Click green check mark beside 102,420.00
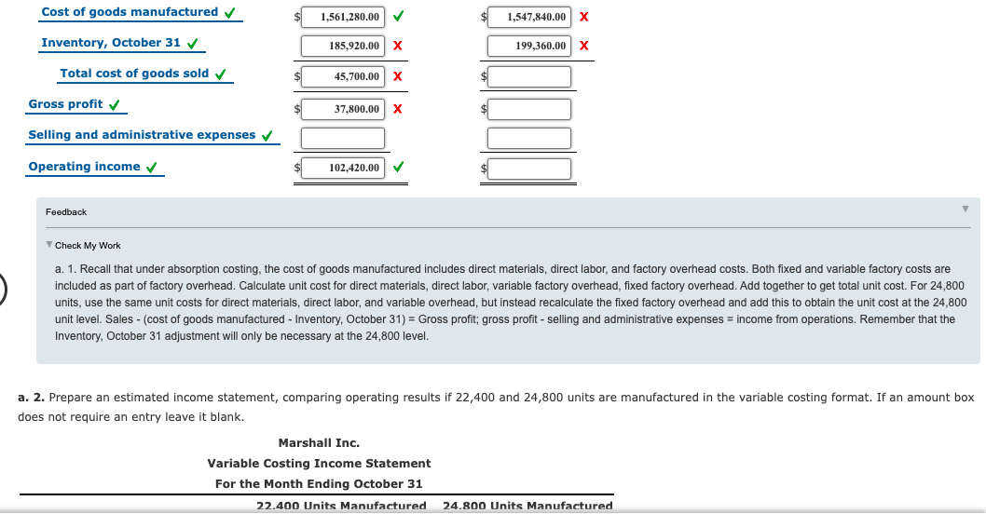 [398, 168]
